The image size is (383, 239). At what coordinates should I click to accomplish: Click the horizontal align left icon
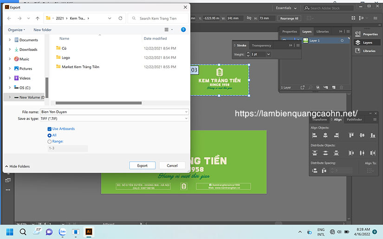coord(315,135)
